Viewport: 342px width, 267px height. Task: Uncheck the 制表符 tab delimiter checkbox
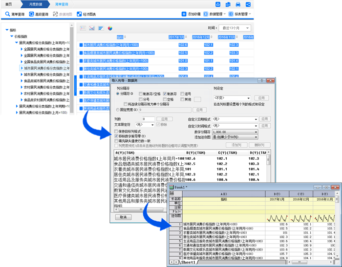point(165,94)
